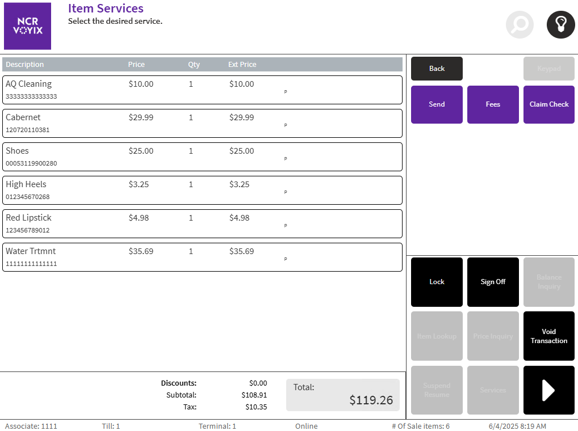The image size is (578, 431).
Task: Open the Fees service
Action: tap(493, 104)
